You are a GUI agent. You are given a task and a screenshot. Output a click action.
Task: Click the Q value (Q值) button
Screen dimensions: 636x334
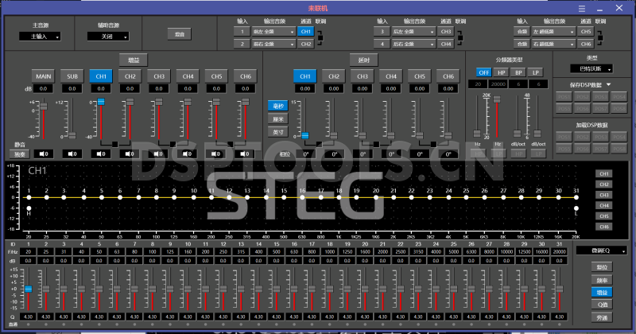pyautogui.click(x=603, y=305)
